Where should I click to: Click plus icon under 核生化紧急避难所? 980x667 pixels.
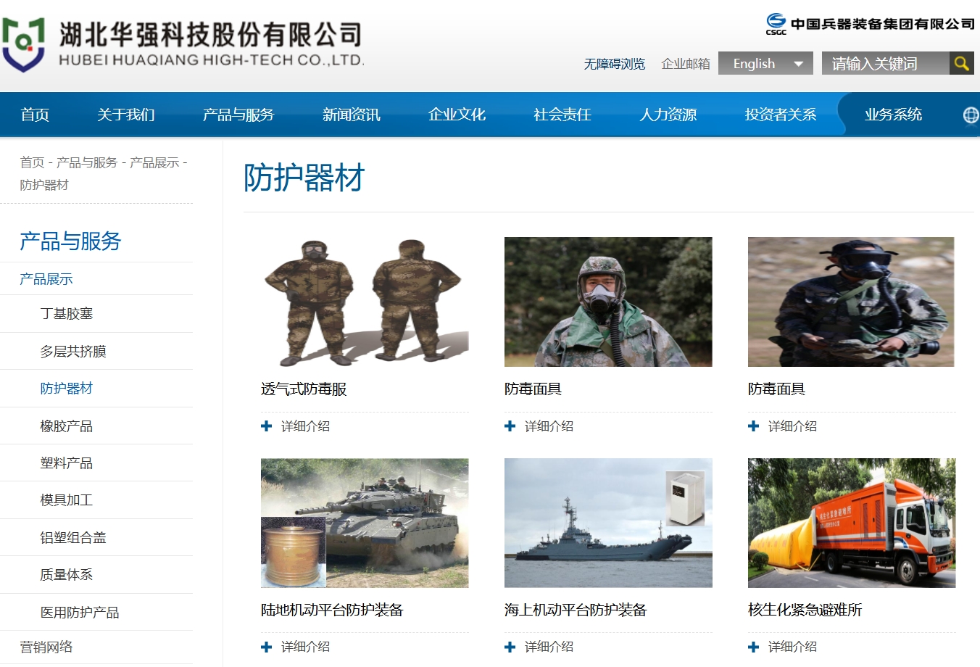click(x=753, y=647)
